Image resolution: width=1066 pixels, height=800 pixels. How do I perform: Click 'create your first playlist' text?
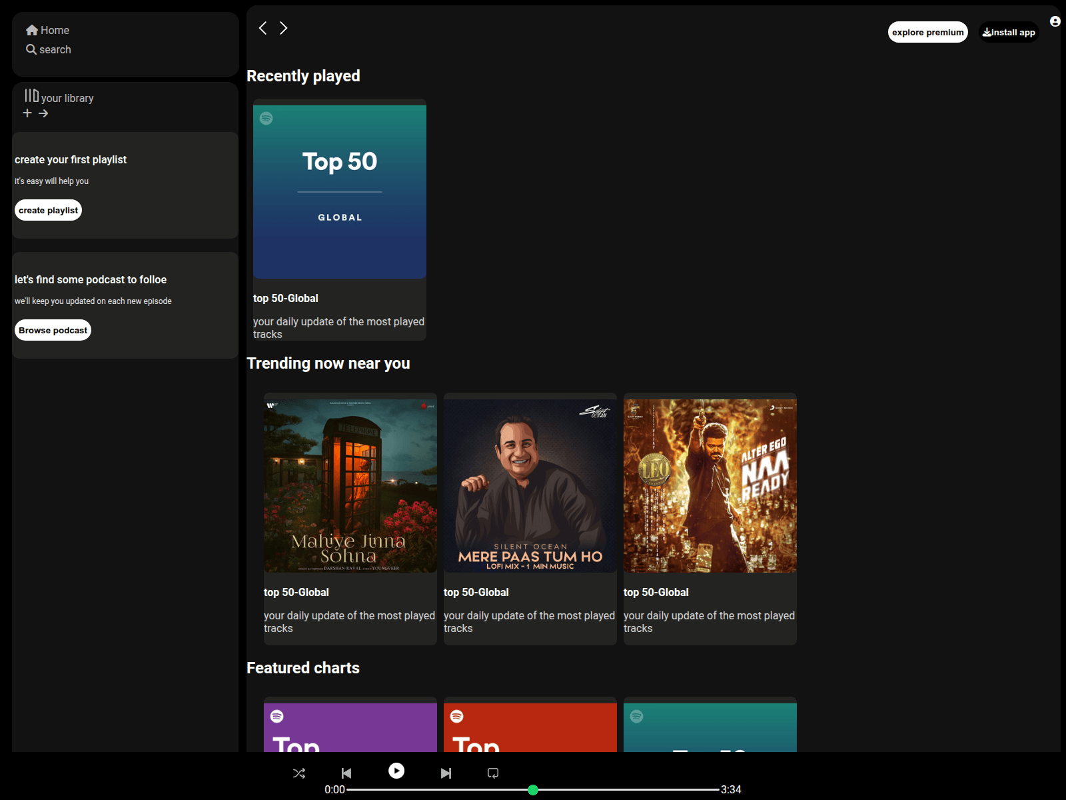pos(71,159)
